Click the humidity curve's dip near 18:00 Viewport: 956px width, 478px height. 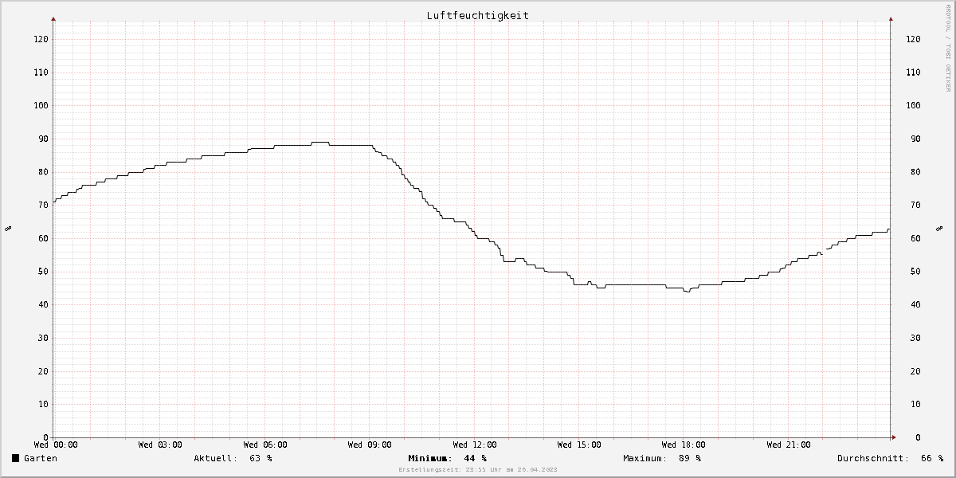[687, 292]
